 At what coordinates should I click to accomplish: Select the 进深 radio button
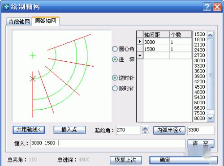click(115, 60)
